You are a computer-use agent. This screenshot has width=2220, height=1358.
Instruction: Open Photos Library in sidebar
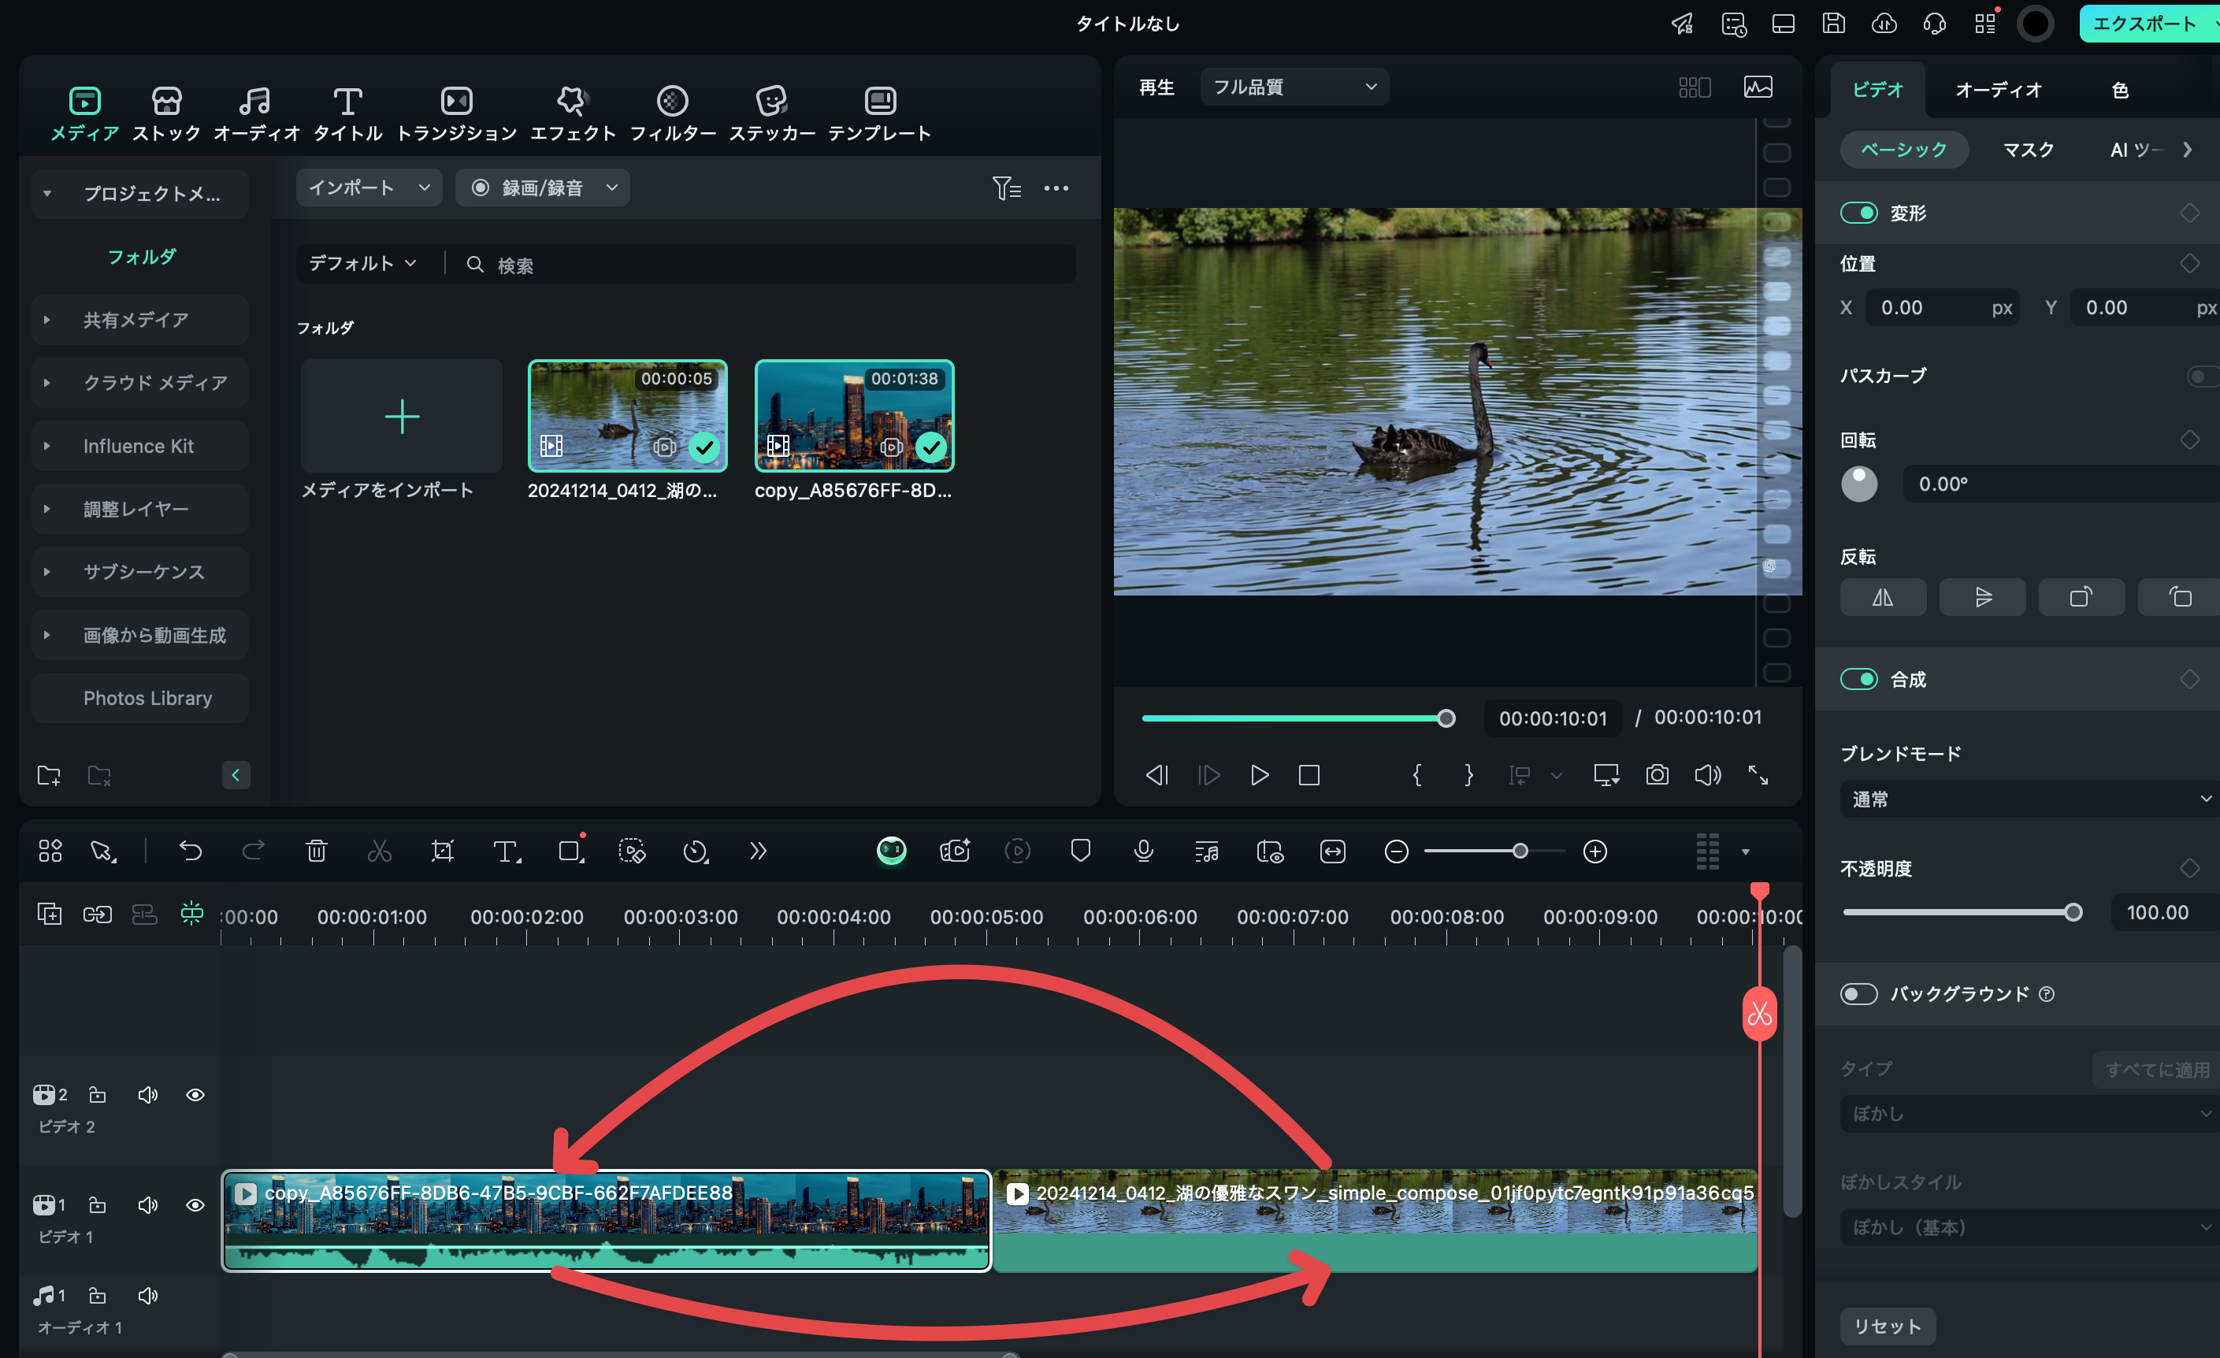(139, 697)
